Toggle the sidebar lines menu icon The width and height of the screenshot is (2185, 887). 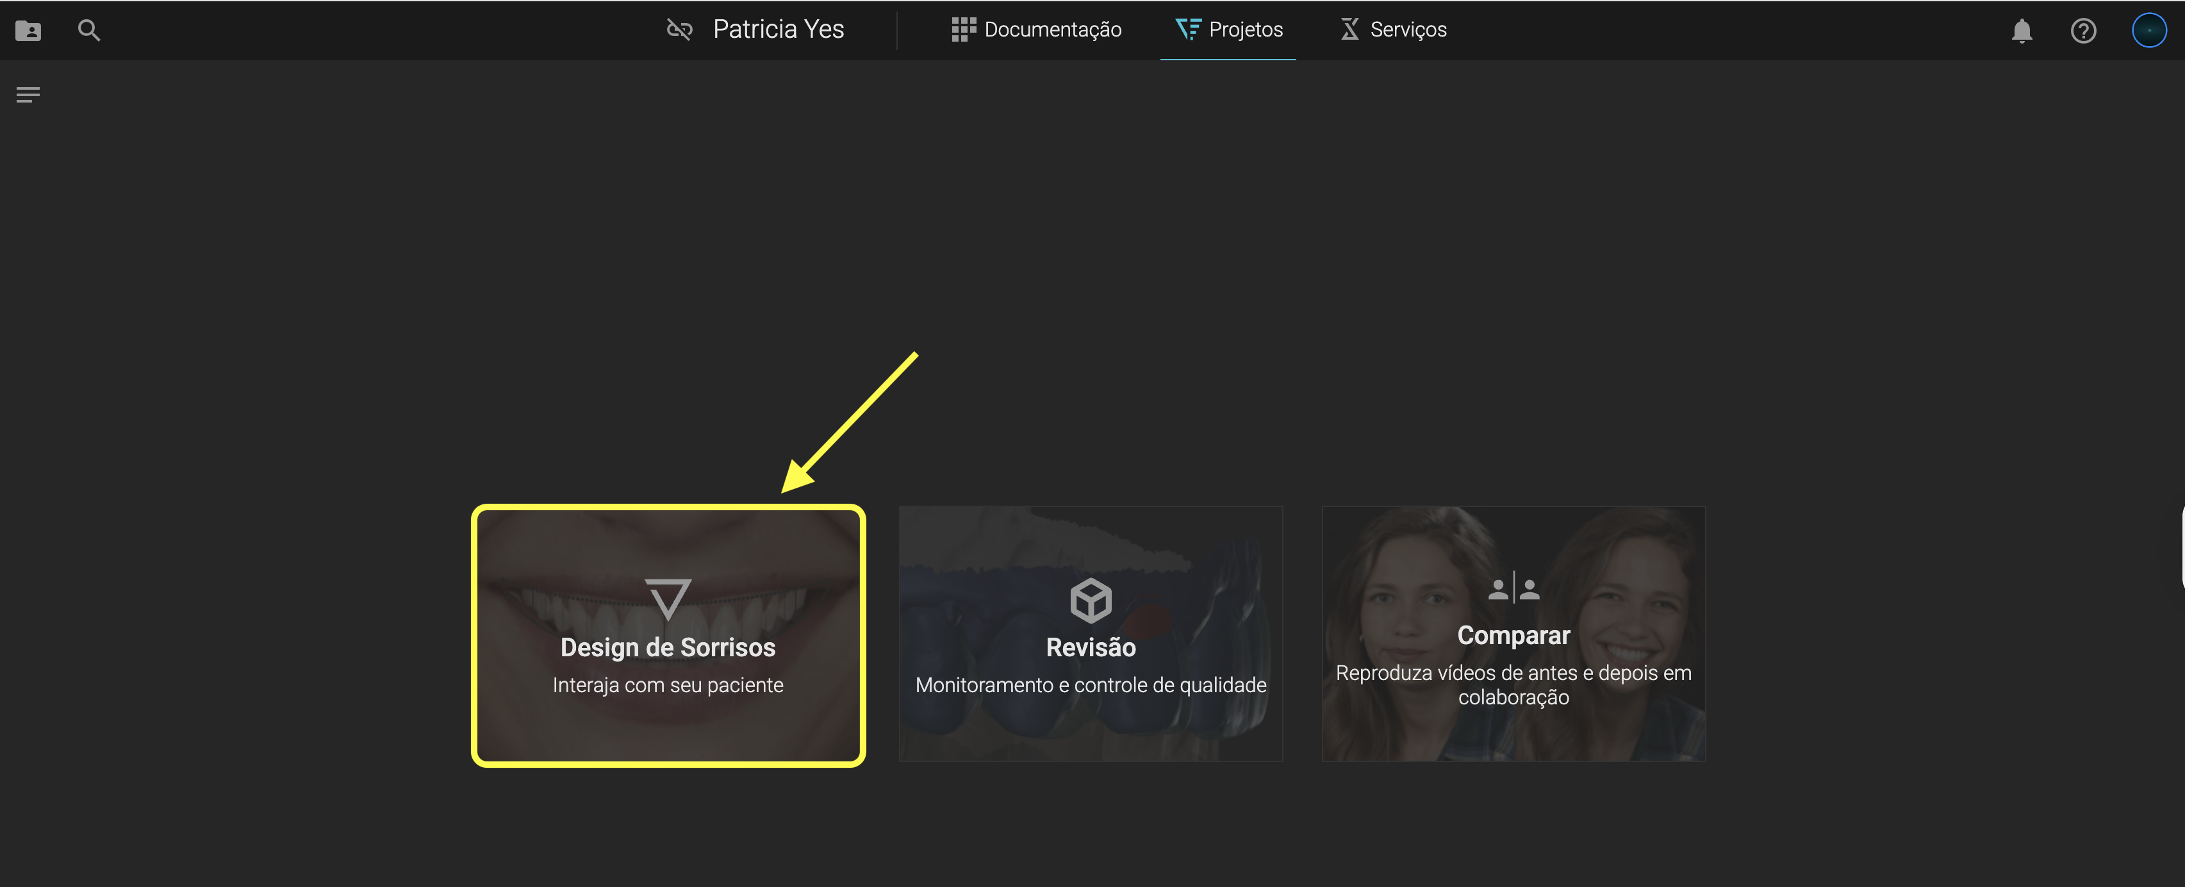pos(28,95)
